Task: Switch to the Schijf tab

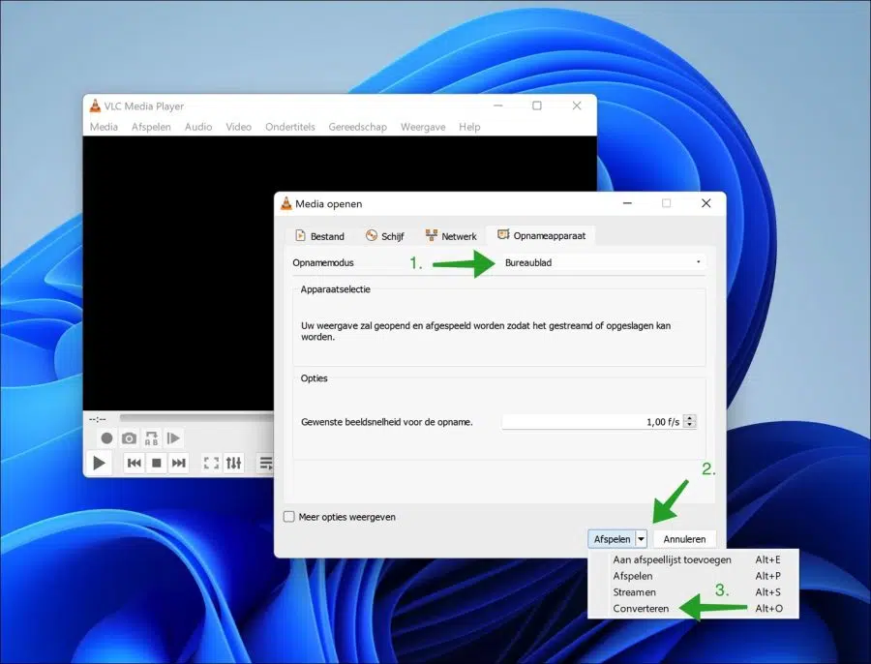Action: point(384,236)
